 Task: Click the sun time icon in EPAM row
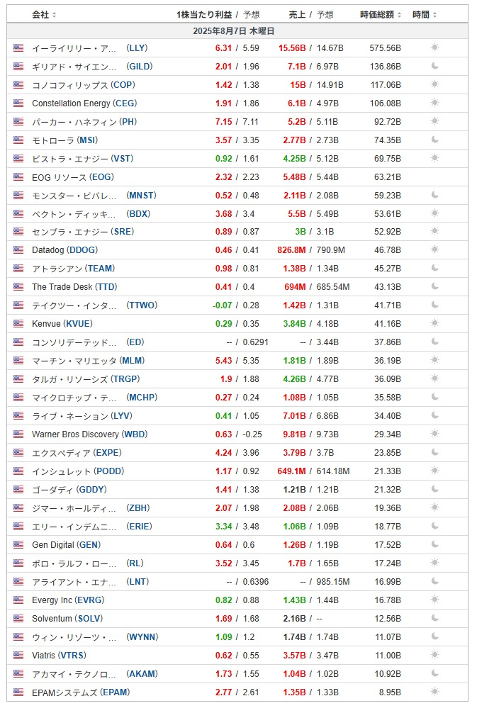point(434,692)
